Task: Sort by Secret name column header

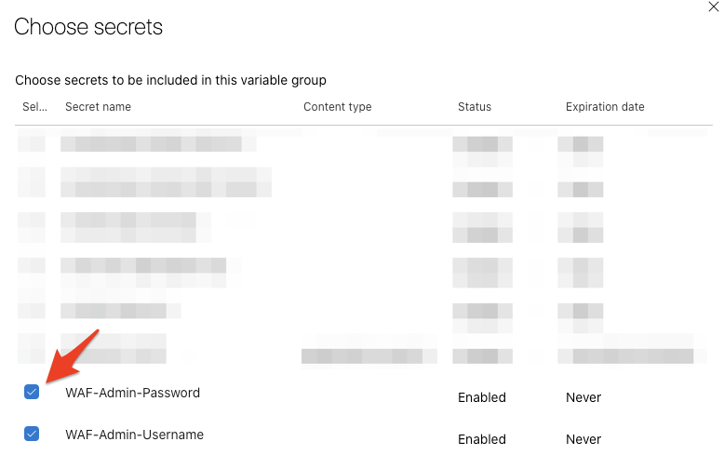Action: tap(98, 107)
